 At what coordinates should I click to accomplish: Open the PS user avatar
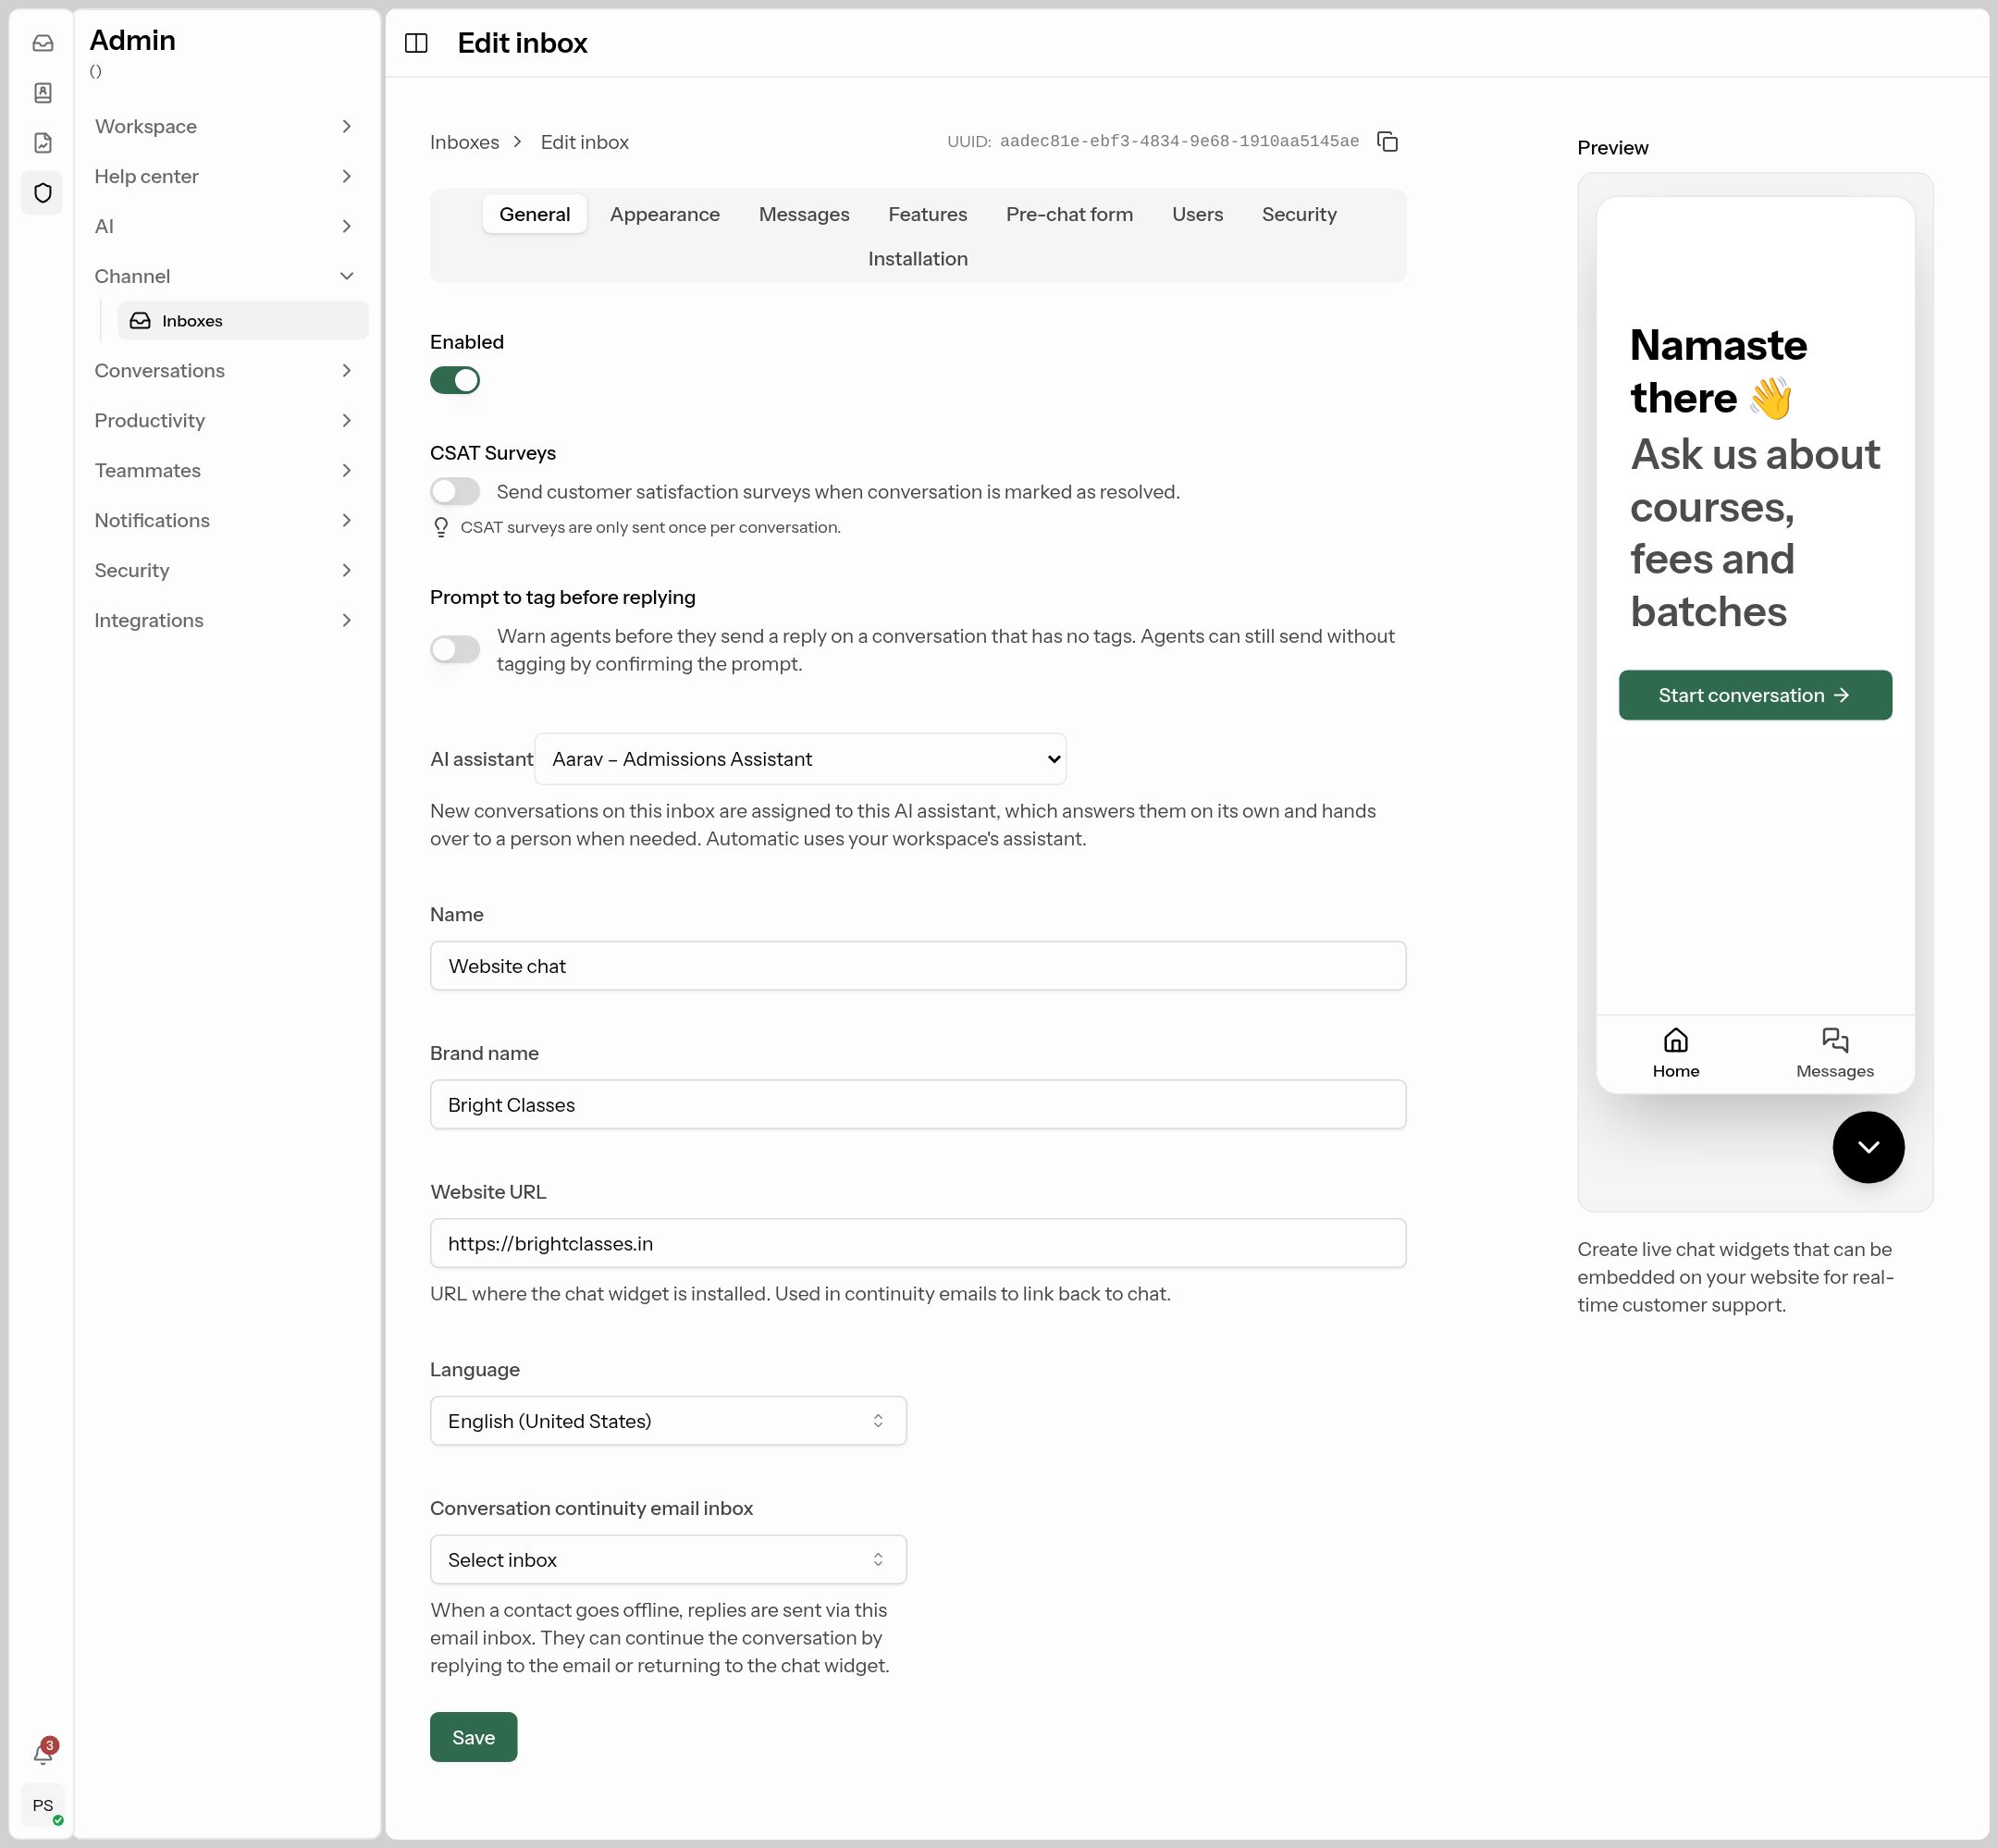(43, 1806)
